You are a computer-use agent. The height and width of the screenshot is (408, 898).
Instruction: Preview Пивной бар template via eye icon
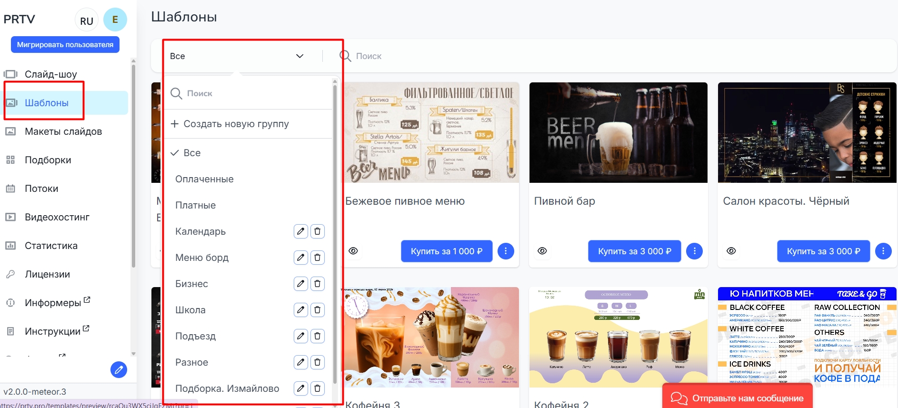point(542,251)
